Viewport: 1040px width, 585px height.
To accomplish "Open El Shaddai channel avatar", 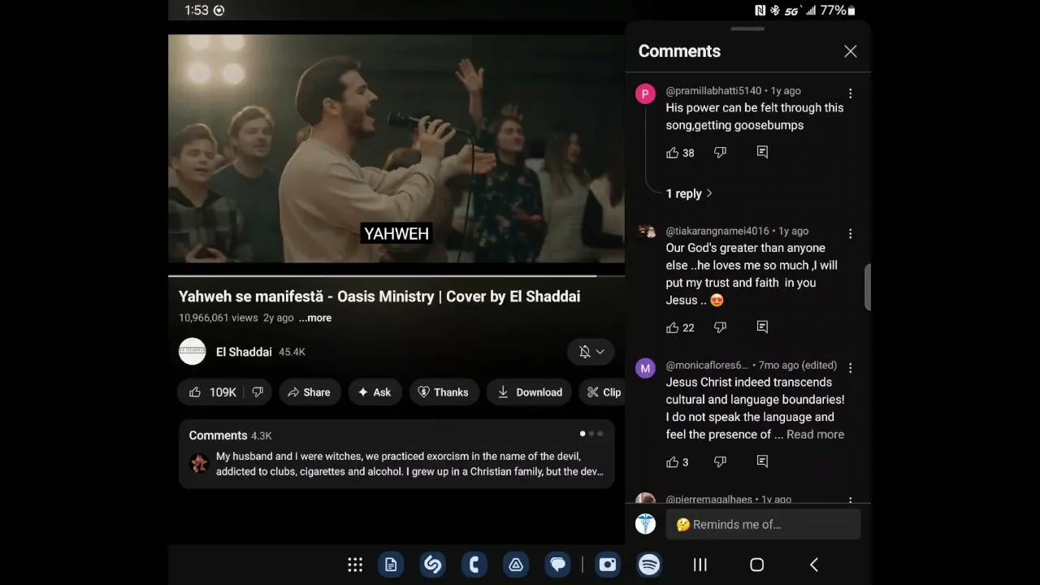I will (x=193, y=352).
